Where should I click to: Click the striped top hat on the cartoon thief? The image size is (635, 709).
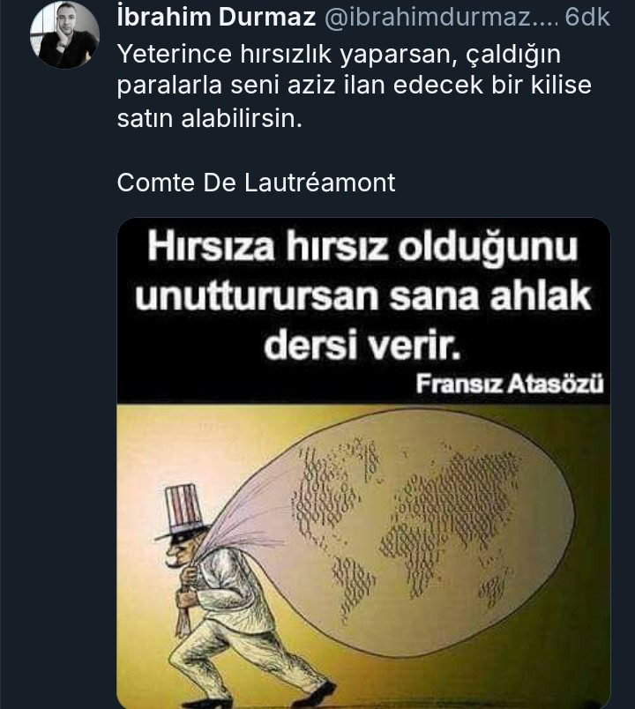click(183, 511)
